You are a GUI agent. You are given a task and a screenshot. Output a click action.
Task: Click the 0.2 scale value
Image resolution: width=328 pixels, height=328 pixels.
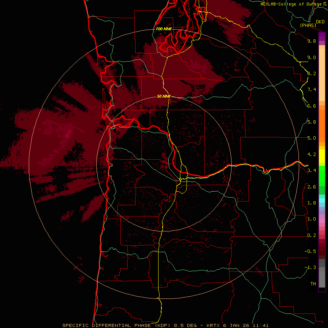[312, 235]
